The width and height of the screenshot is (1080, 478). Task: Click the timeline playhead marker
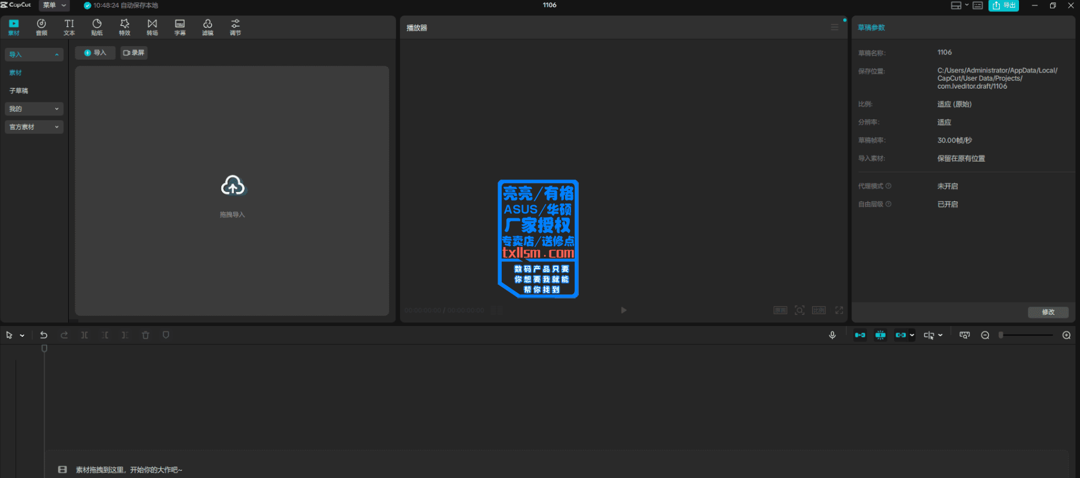click(x=44, y=348)
